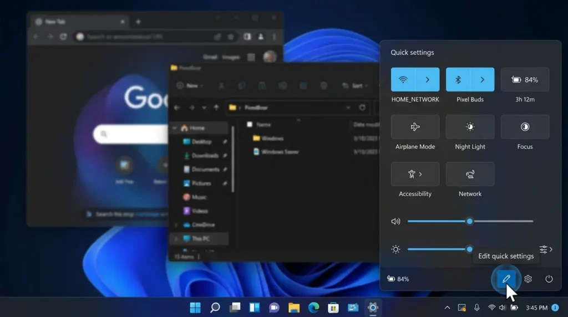The height and width of the screenshot is (317, 568).
Task: Click the Gmail link on Google page
Action: (x=210, y=57)
